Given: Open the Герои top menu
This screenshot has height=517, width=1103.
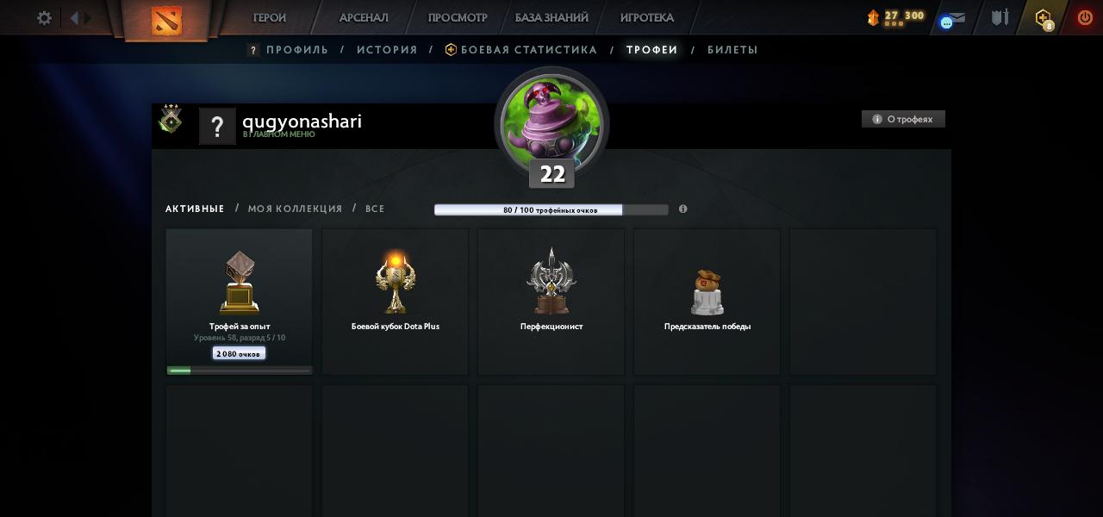Looking at the screenshot, I should (270, 17).
